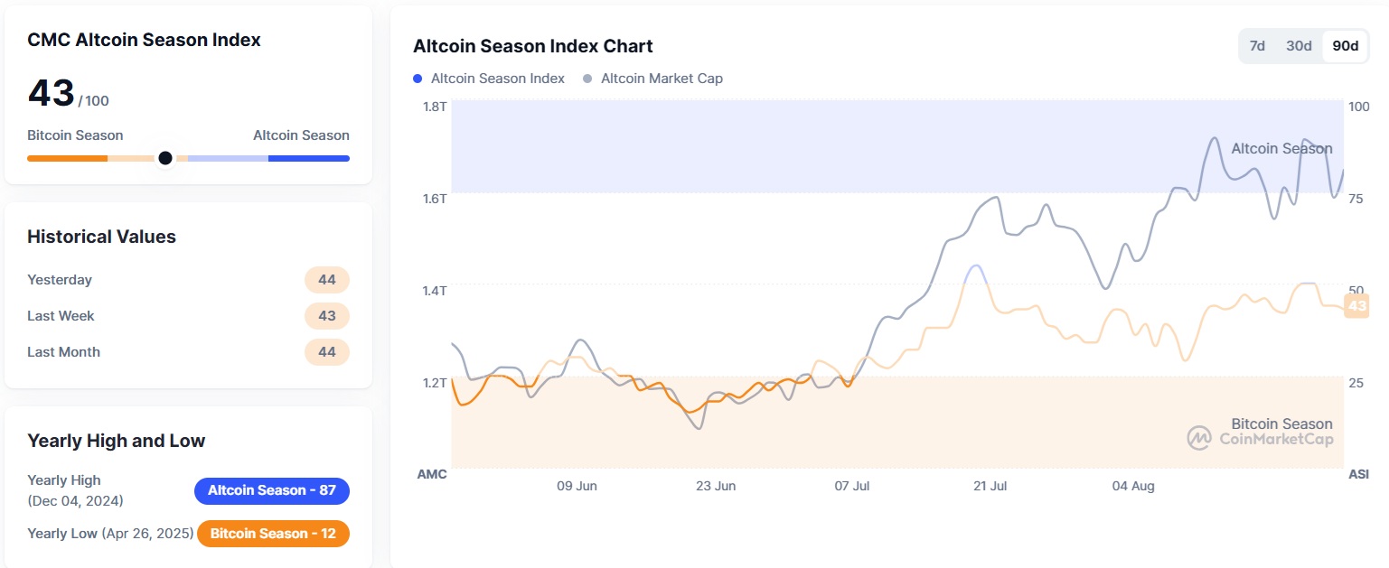
Task: Click the current value 43 chart label
Action: [1356, 307]
